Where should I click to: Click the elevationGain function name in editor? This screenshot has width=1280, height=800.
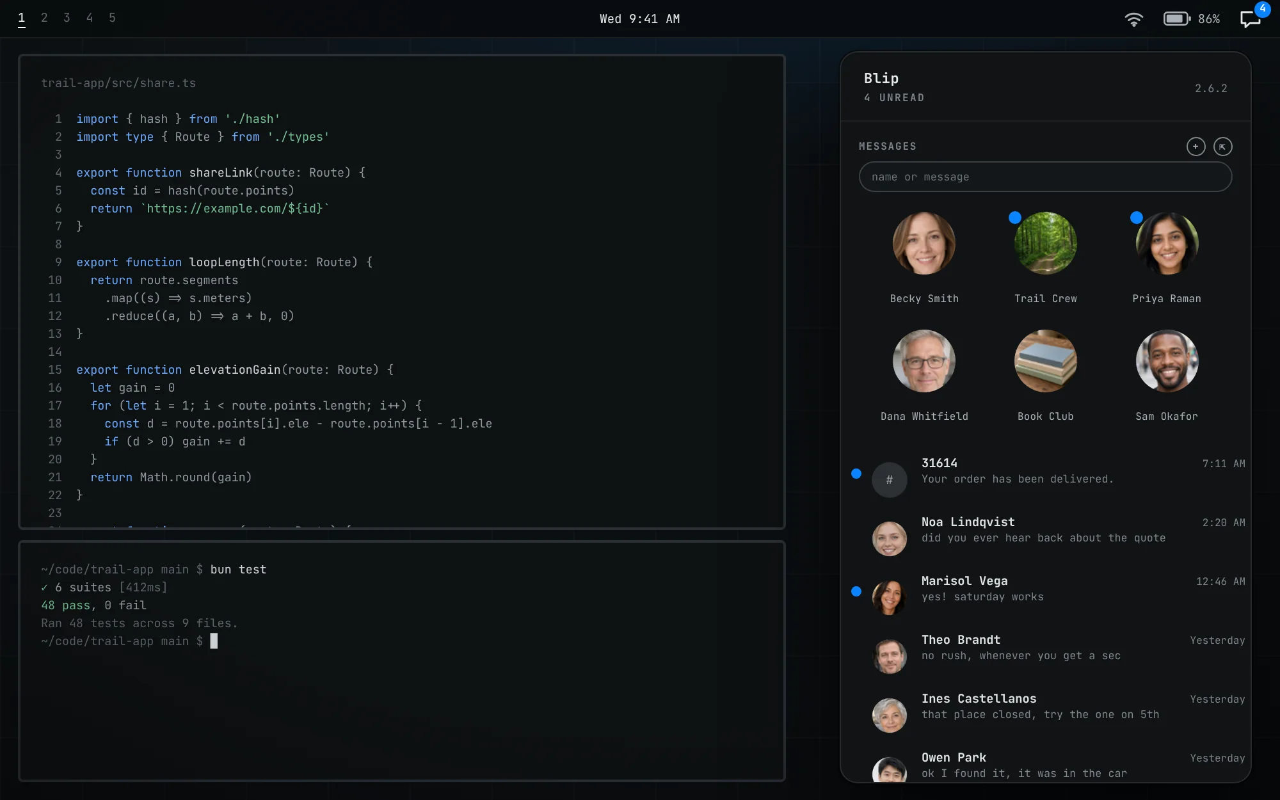click(235, 370)
